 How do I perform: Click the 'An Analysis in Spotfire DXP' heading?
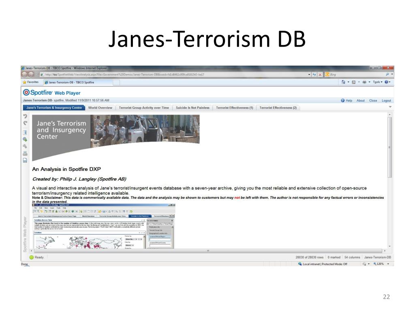[66, 169]
